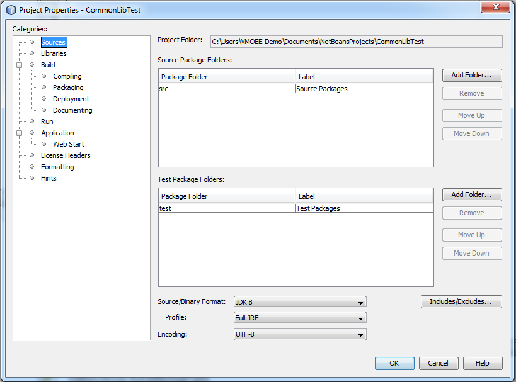This screenshot has width=516, height=382.
Task: Click Label header in test table
Action: (x=364, y=196)
